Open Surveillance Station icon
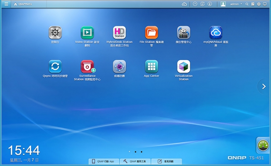271x166 pixels. (x=87, y=66)
